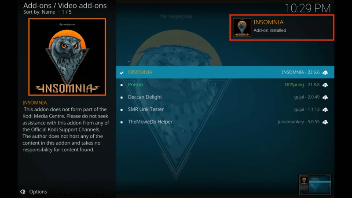Click the cloud icon on Deccan Delight row

[x=325, y=97]
